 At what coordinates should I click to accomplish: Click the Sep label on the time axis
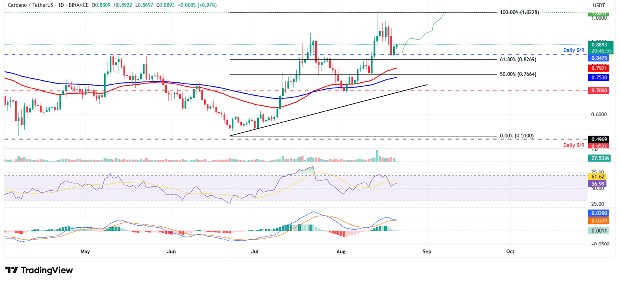[x=427, y=251]
